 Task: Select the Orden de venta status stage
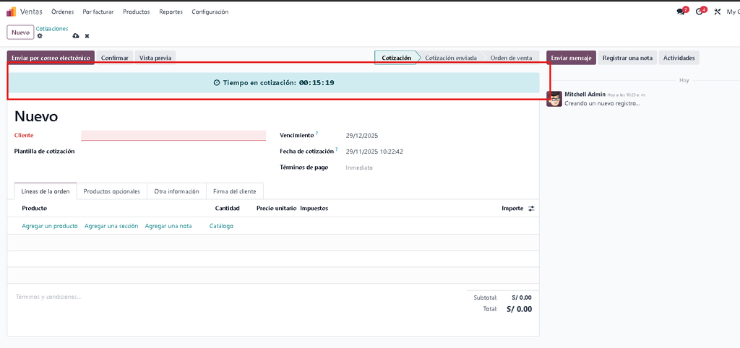[x=511, y=58]
